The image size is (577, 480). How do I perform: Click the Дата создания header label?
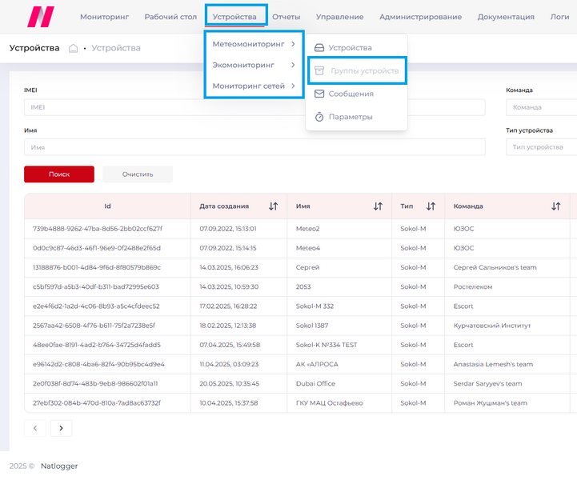224,206
